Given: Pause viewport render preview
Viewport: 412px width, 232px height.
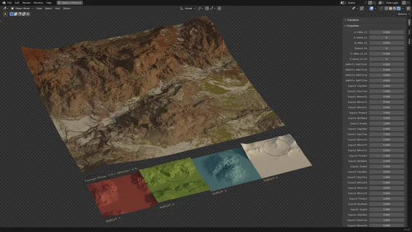Looking at the screenshot, I should click(x=408, y=8).
